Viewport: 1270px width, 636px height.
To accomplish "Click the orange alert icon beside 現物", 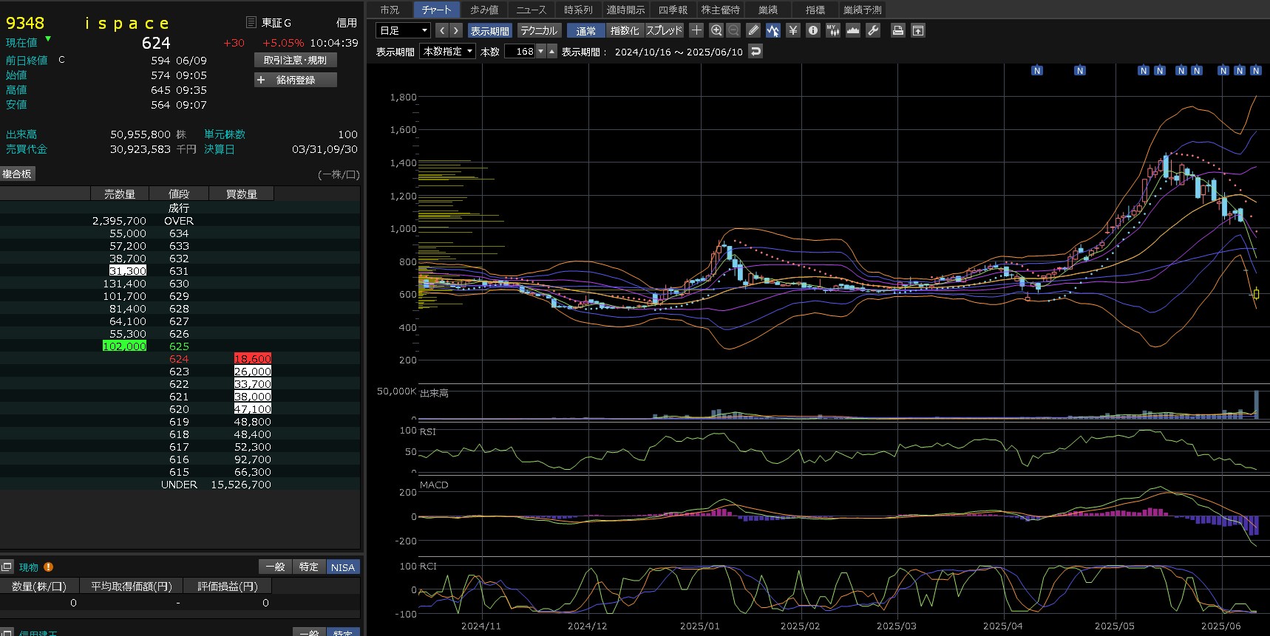I will (x=48, y=567).
